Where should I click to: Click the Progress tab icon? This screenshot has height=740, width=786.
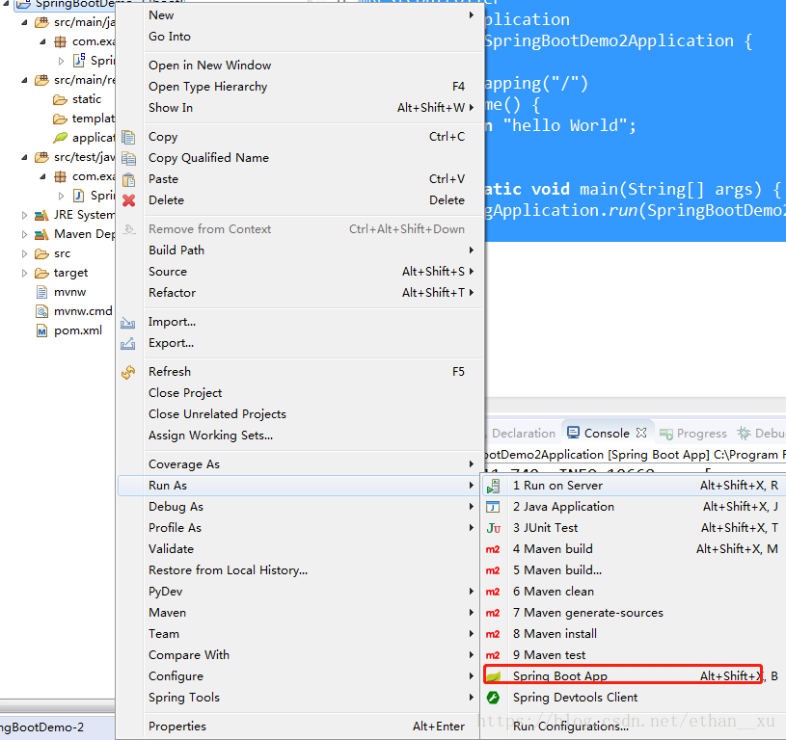click(666, 434)
